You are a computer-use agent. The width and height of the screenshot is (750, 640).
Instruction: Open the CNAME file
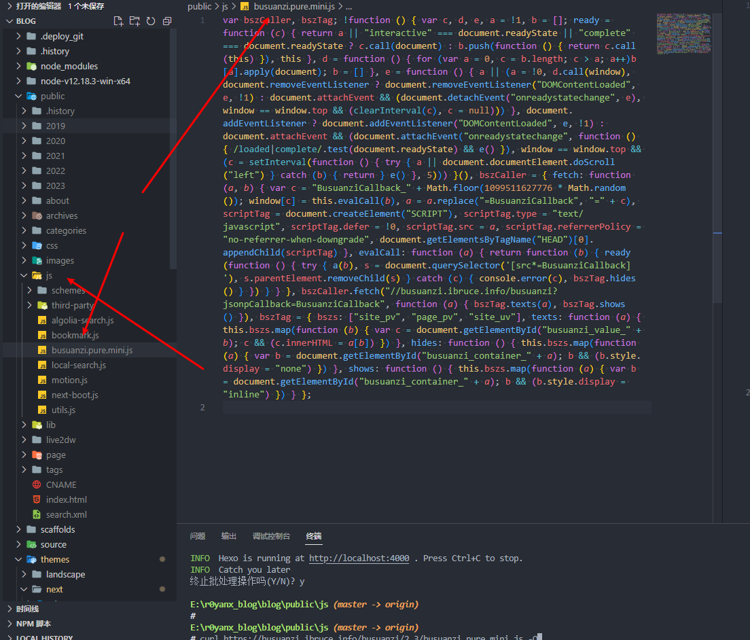(x=61, y=484)
